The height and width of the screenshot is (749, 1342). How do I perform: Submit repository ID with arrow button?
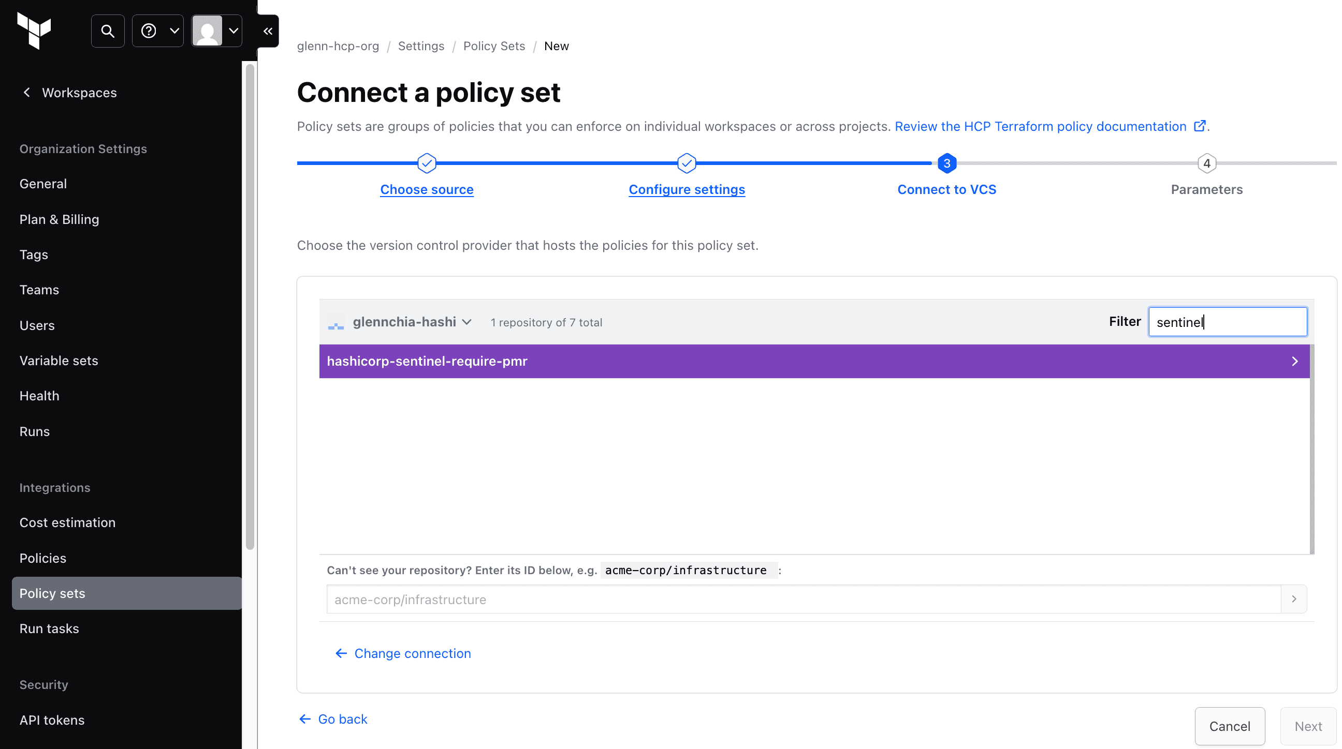pyautogui.click(x=1294, y=599)
